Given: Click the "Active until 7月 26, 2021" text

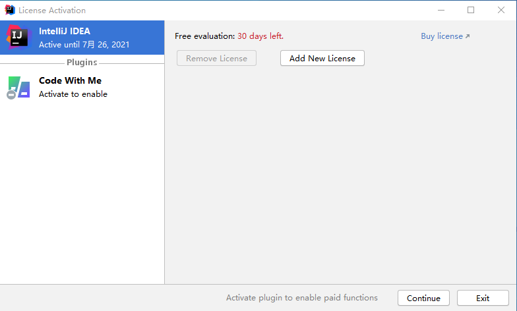Looking at the screenshot, I should click(84, 45).
